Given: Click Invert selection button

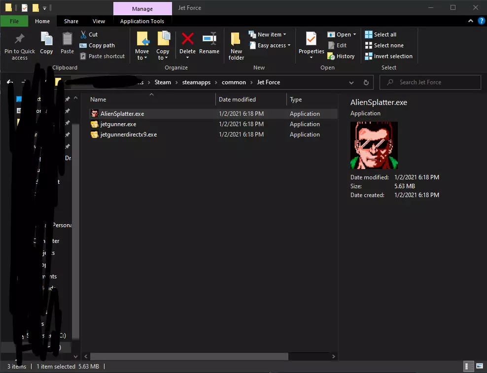Looking at the screenshot, I should (x=388, y=56).
